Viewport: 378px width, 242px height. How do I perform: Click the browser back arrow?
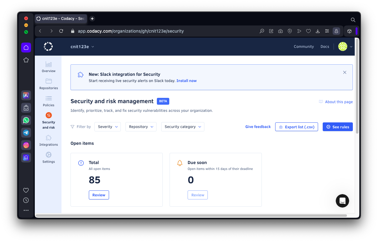point(40,31)
